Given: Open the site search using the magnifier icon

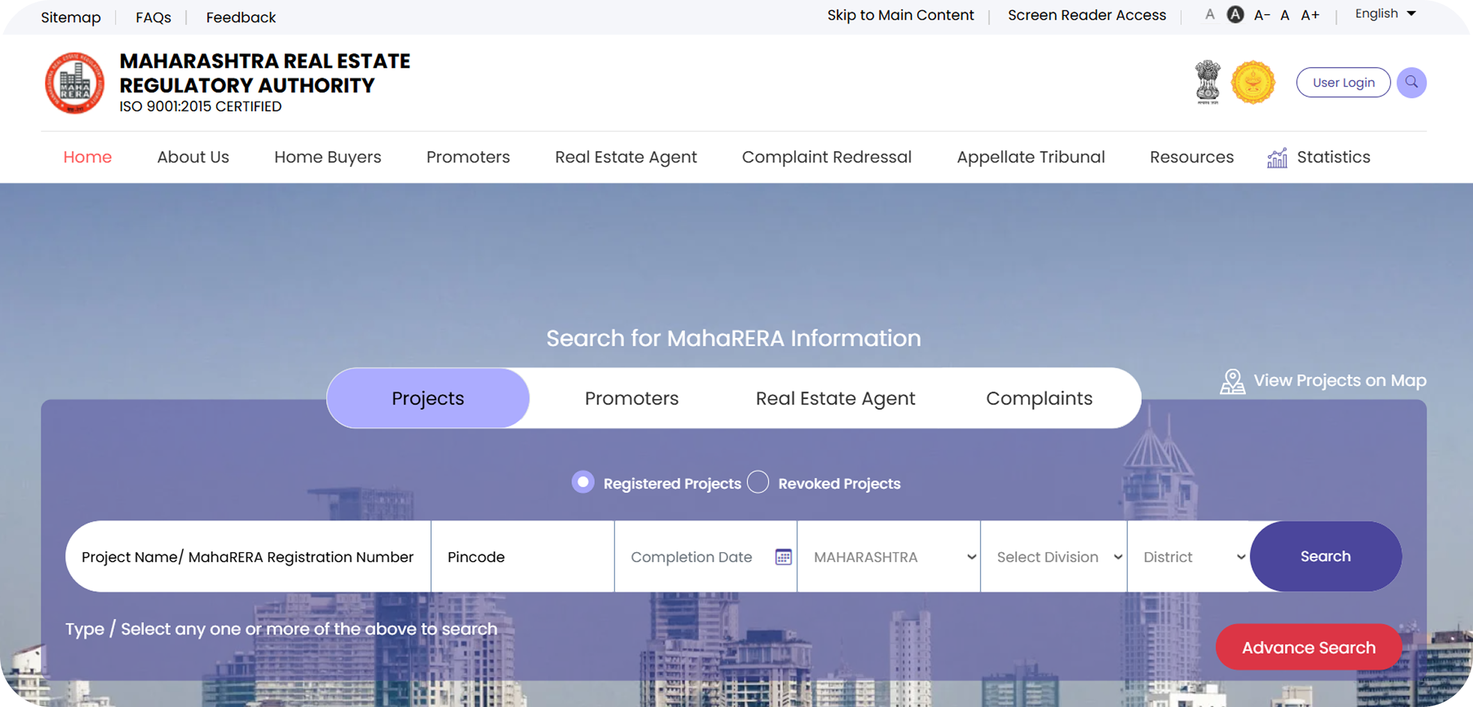Looking at the screenshot, I should (1412, 82).
